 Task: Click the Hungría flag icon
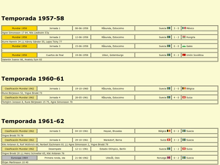pos(184,37)
